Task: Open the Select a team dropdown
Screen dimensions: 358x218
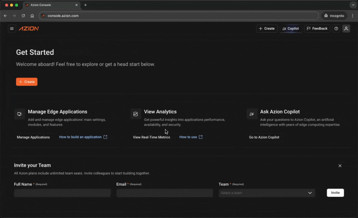Action: 267,193
